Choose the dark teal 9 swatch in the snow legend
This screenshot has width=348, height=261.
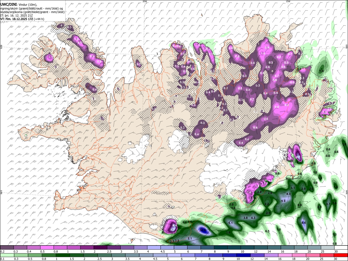[x=234, y=247]
